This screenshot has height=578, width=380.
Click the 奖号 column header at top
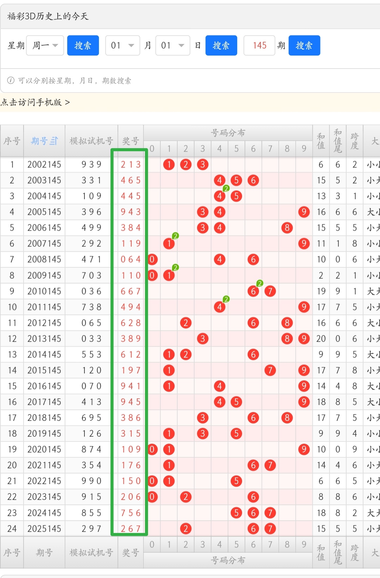[x=131, y=141]
